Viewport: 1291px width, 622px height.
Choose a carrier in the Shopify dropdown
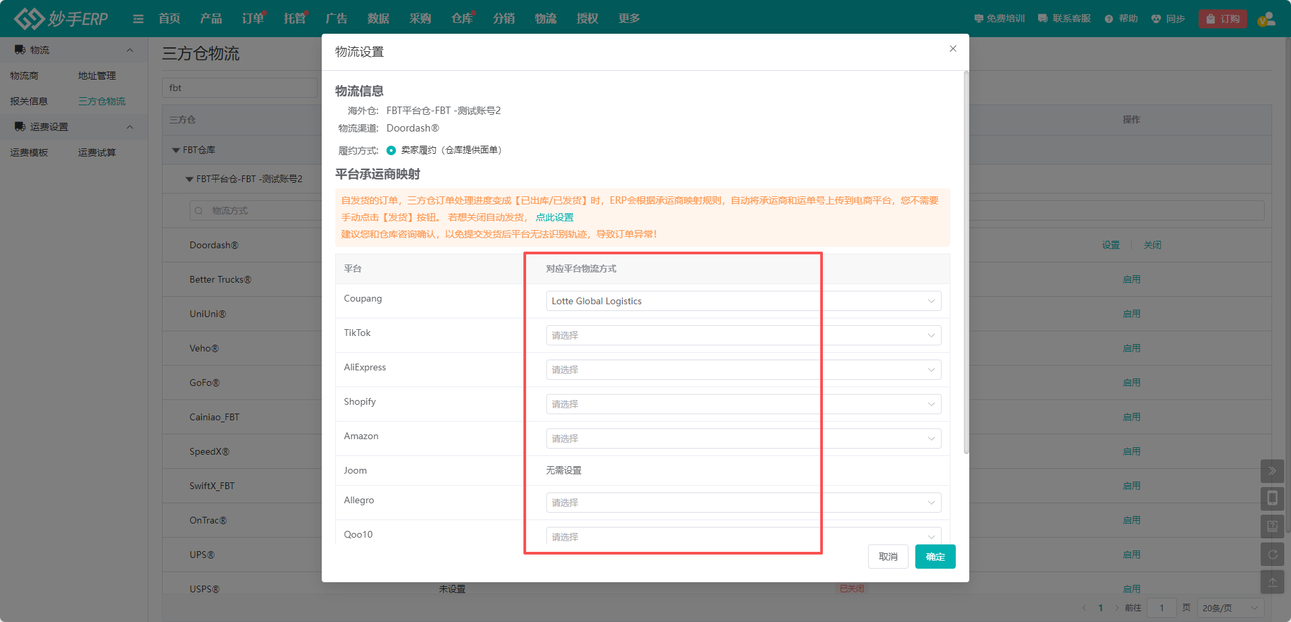click(x=743, y=404)
